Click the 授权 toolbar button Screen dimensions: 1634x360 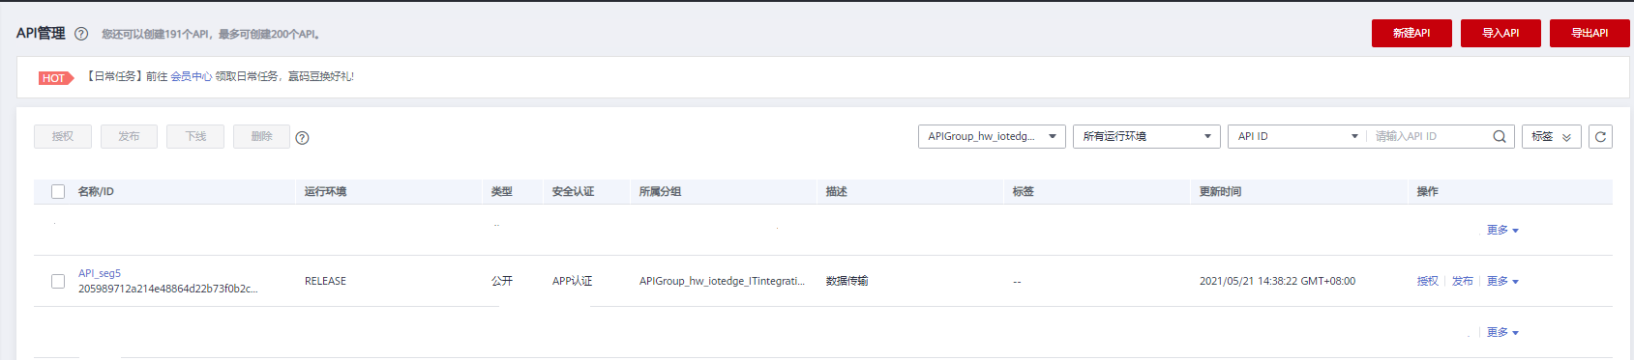point(63,137)
